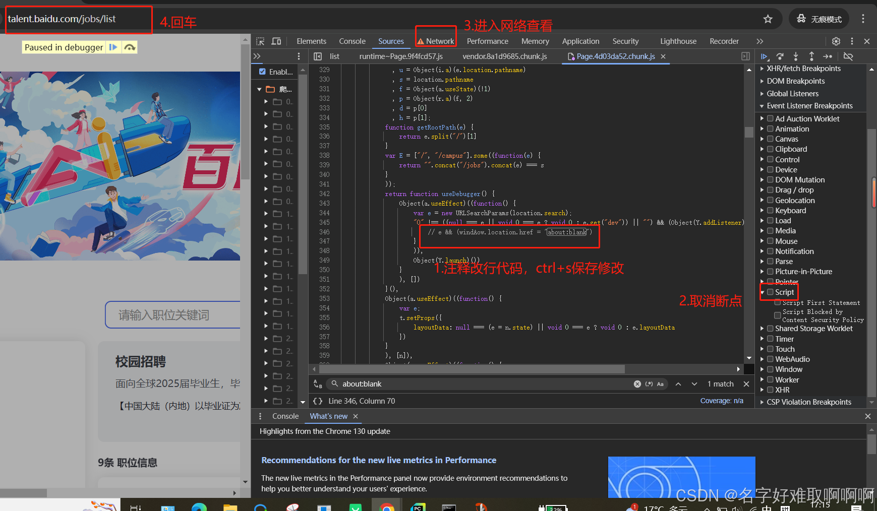Screen dimensions: 877x511
Task: Open vendor.8a1d9685.chunk.js file tab
Action: click(x=504, y=56)
